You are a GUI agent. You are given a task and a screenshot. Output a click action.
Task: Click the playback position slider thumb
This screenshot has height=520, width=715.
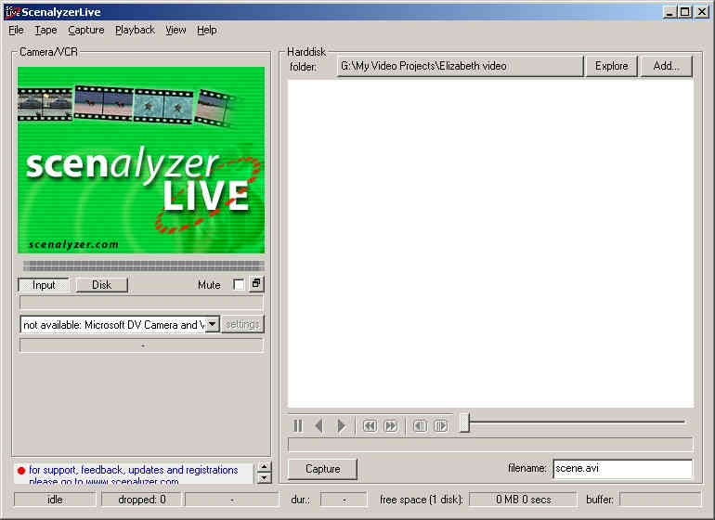464,422
